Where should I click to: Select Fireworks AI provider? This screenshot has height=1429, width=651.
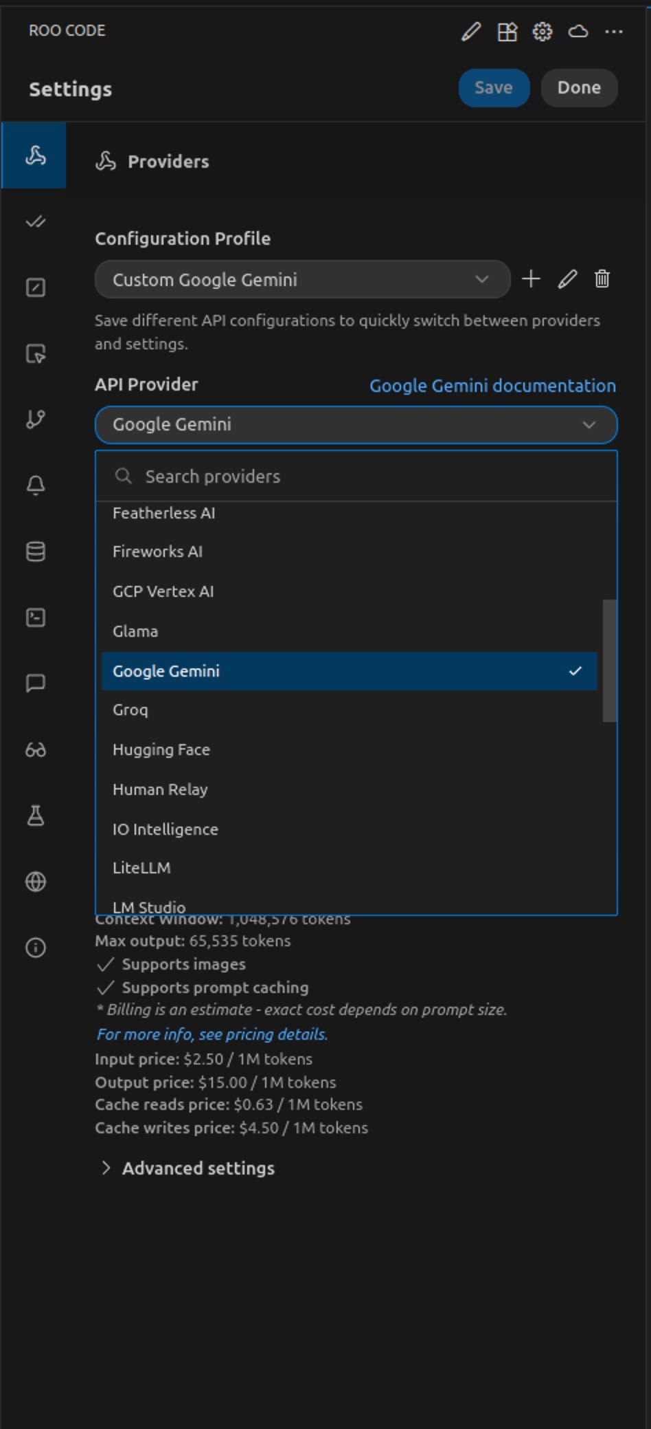(349, 552)
